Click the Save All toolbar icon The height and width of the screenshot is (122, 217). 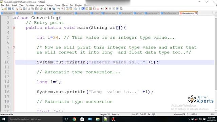pyautogui.click(x=13, y=8)
